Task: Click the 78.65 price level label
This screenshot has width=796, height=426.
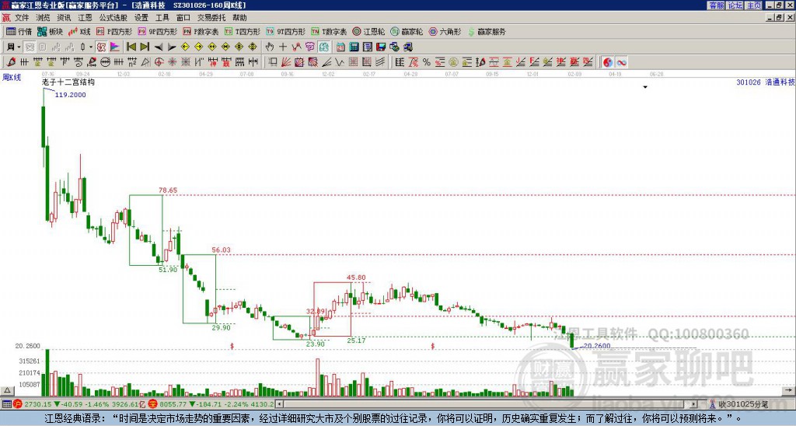Action: click(x=168, y=190)
